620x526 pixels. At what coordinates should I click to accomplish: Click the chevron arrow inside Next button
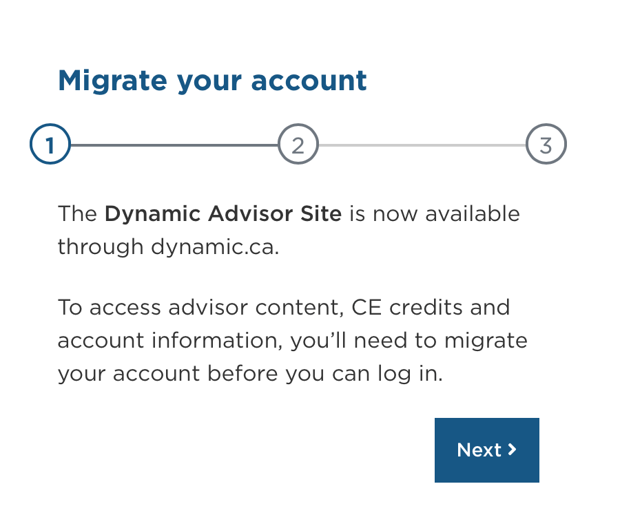[x=511, y=450]
